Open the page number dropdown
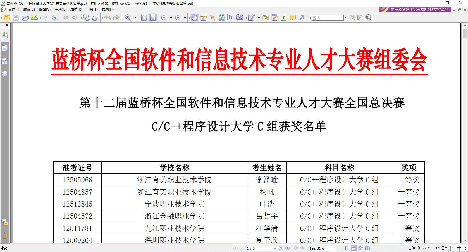This screenshot has height=252, width=468. coord(275,248)
